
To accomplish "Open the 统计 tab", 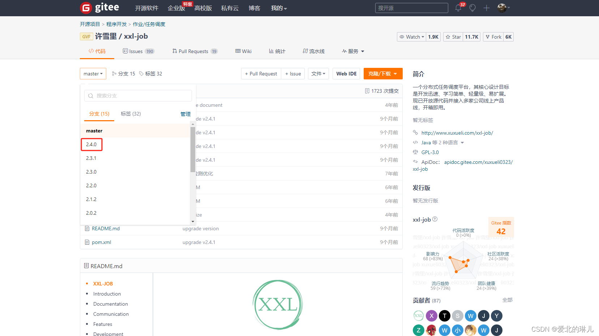I will pos(277,51).
